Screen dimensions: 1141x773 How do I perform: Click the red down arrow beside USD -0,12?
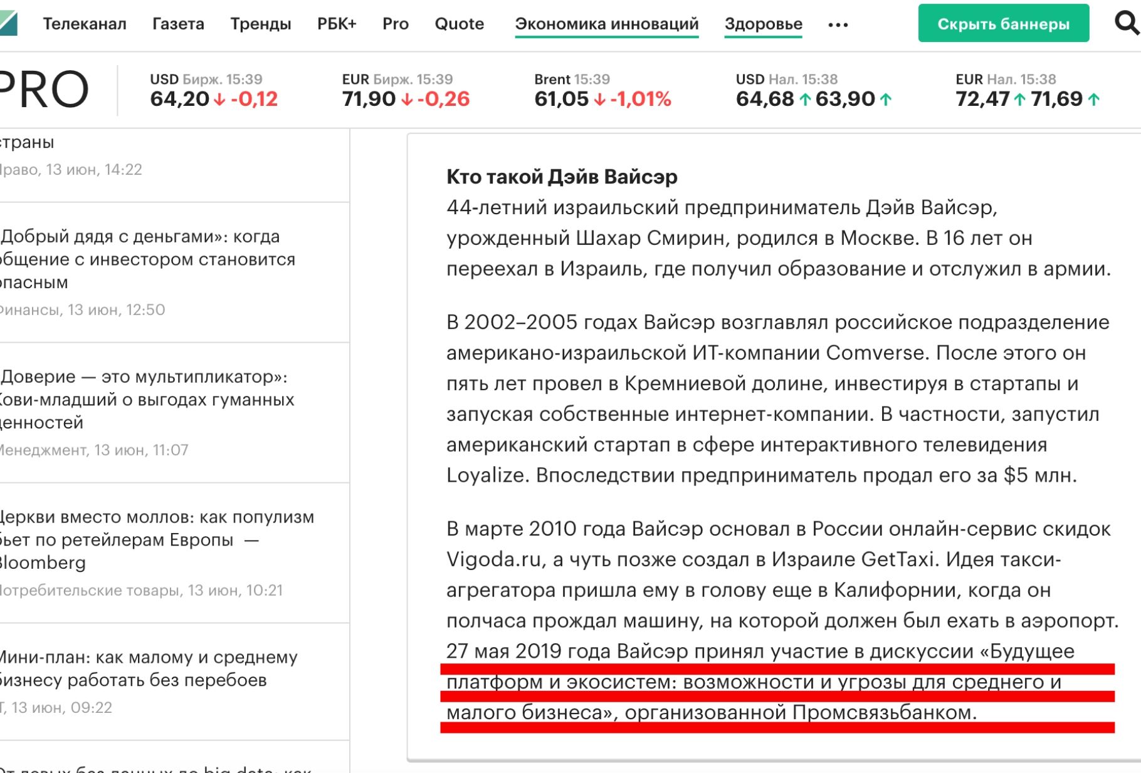coord(219,100)
